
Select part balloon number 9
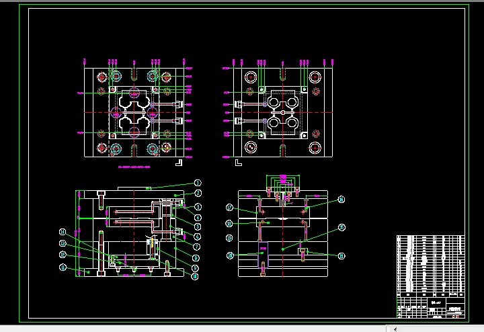point(195,268)
